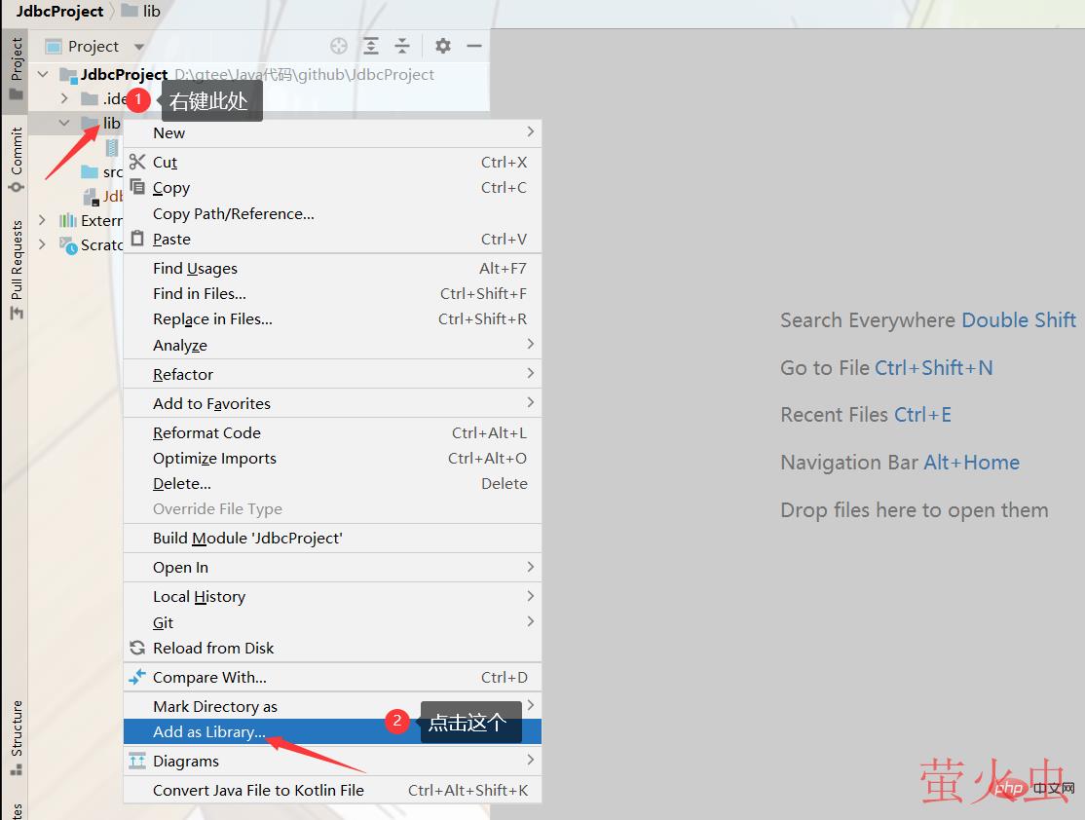Expand the External Libraries node
1085x820 pixels.
click(43, 220)
